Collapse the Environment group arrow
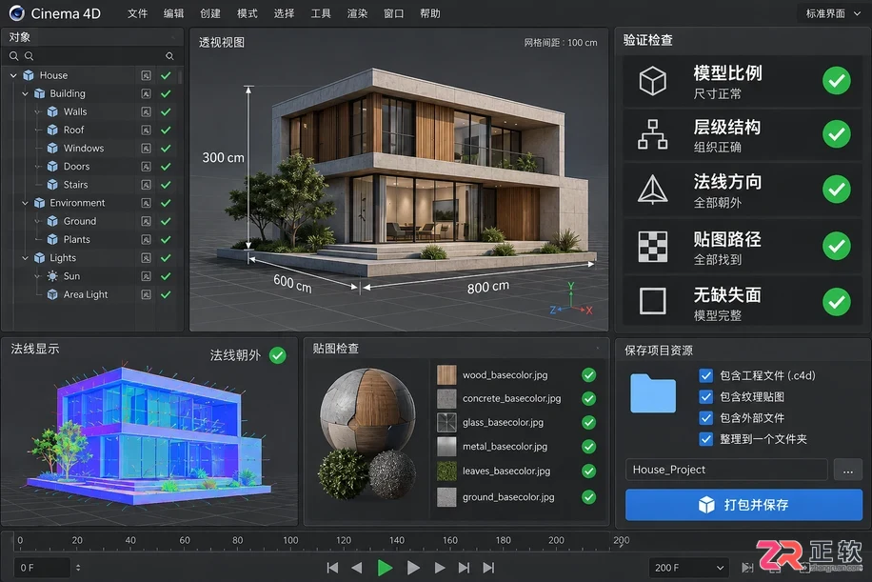 [25, 203]
